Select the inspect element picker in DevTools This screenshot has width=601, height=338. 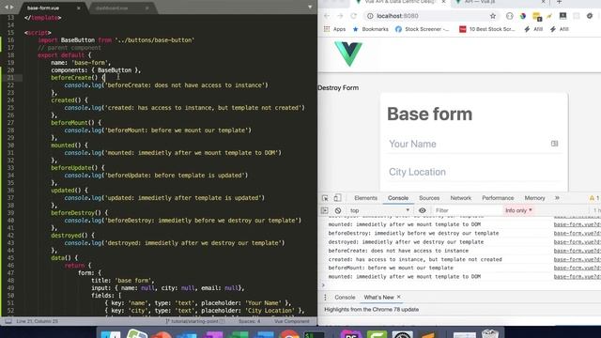coord(325,198)
